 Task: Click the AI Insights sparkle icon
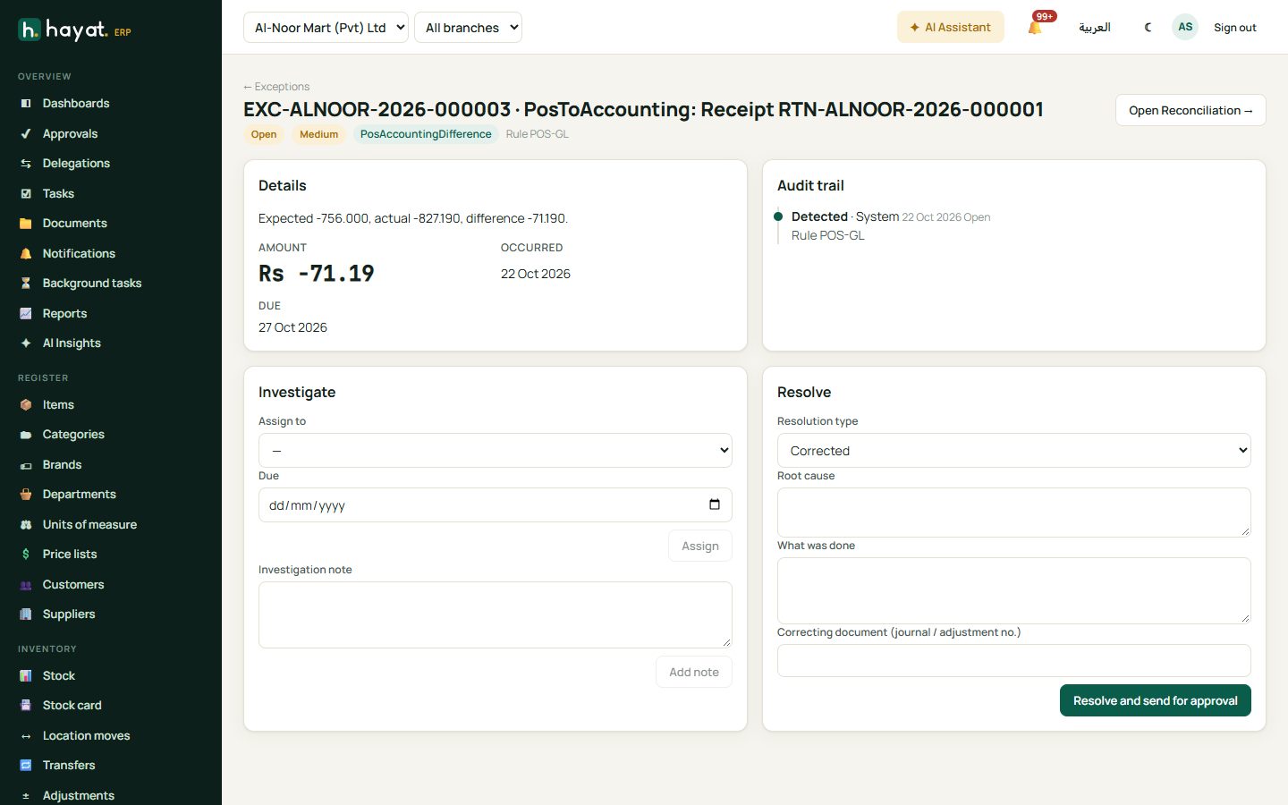coord(26,343)
